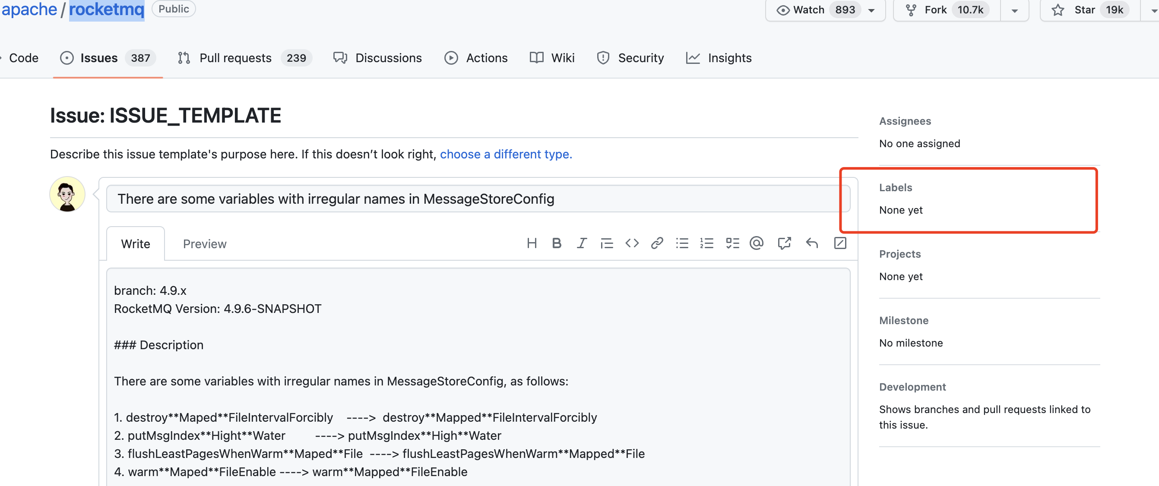This screenshot has width=1159, height=486.
Task: Click 'No milestone' text
Action: pos(911,343)
